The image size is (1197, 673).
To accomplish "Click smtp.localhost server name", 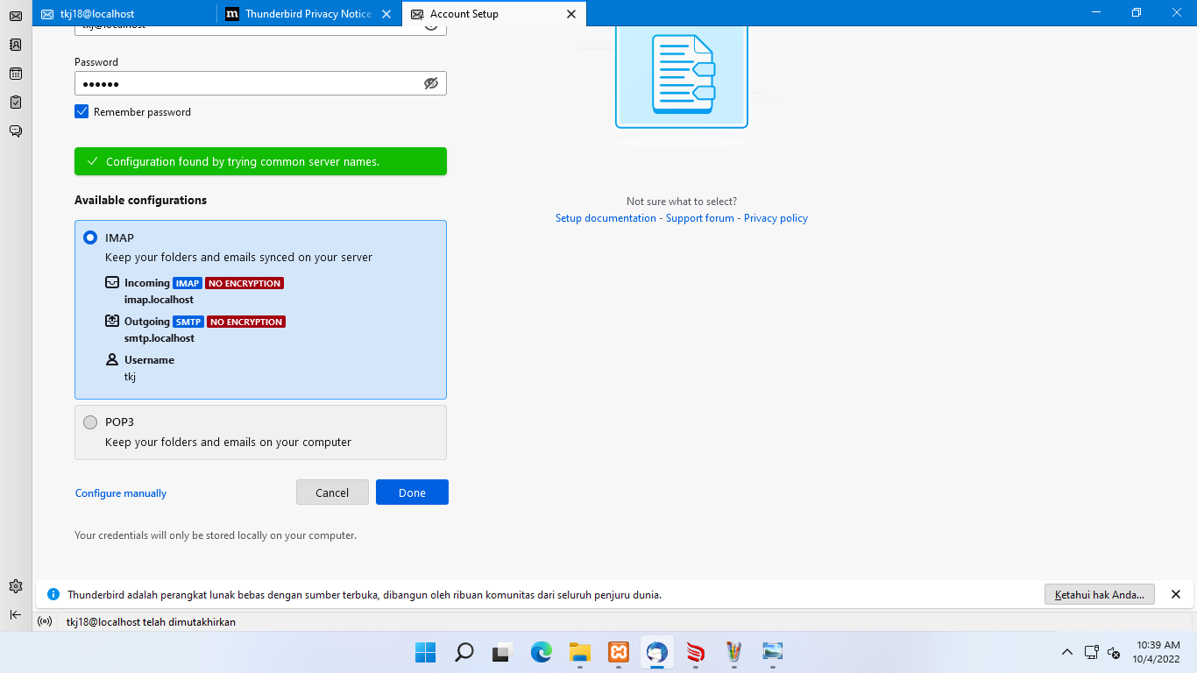I will [x=159, y=338].
